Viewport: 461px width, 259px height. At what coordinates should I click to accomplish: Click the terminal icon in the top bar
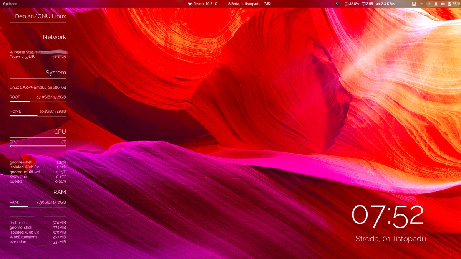(x=337, y=4)
